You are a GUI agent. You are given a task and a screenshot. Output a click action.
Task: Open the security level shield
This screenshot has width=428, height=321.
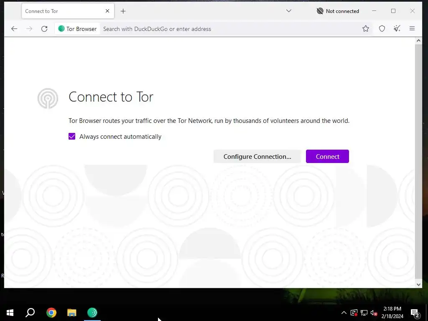[382, 28]
